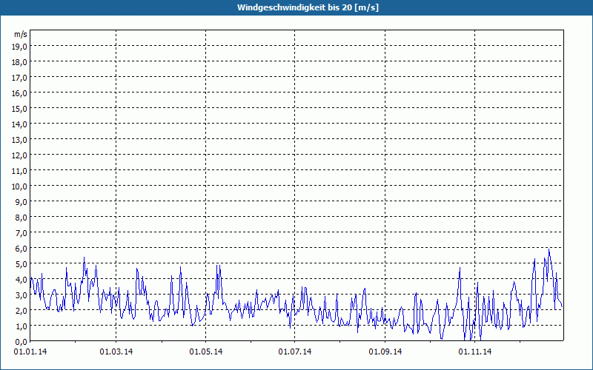
Task: Click the 1,0 y-axis label
Action: 21,326
